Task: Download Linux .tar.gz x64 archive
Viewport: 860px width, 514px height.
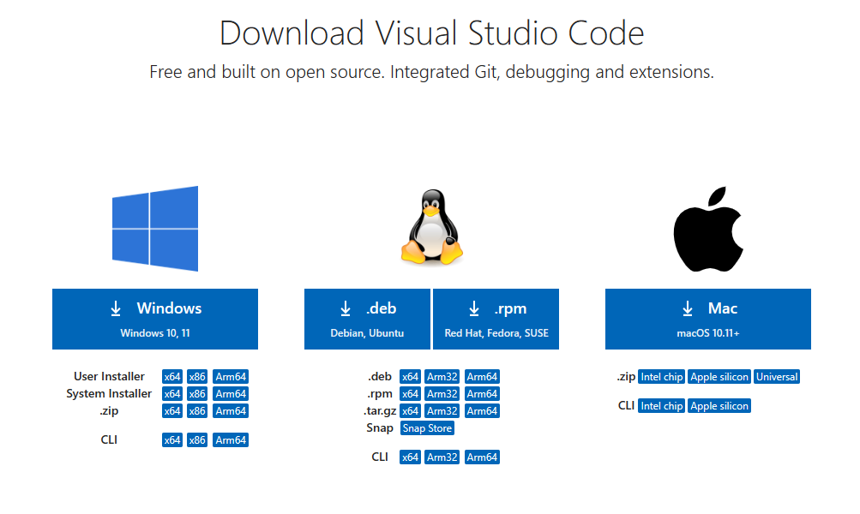Action: click(x=410, y=411)
